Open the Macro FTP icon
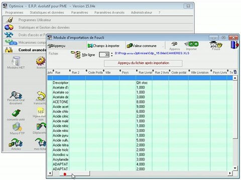 (17, 128)
